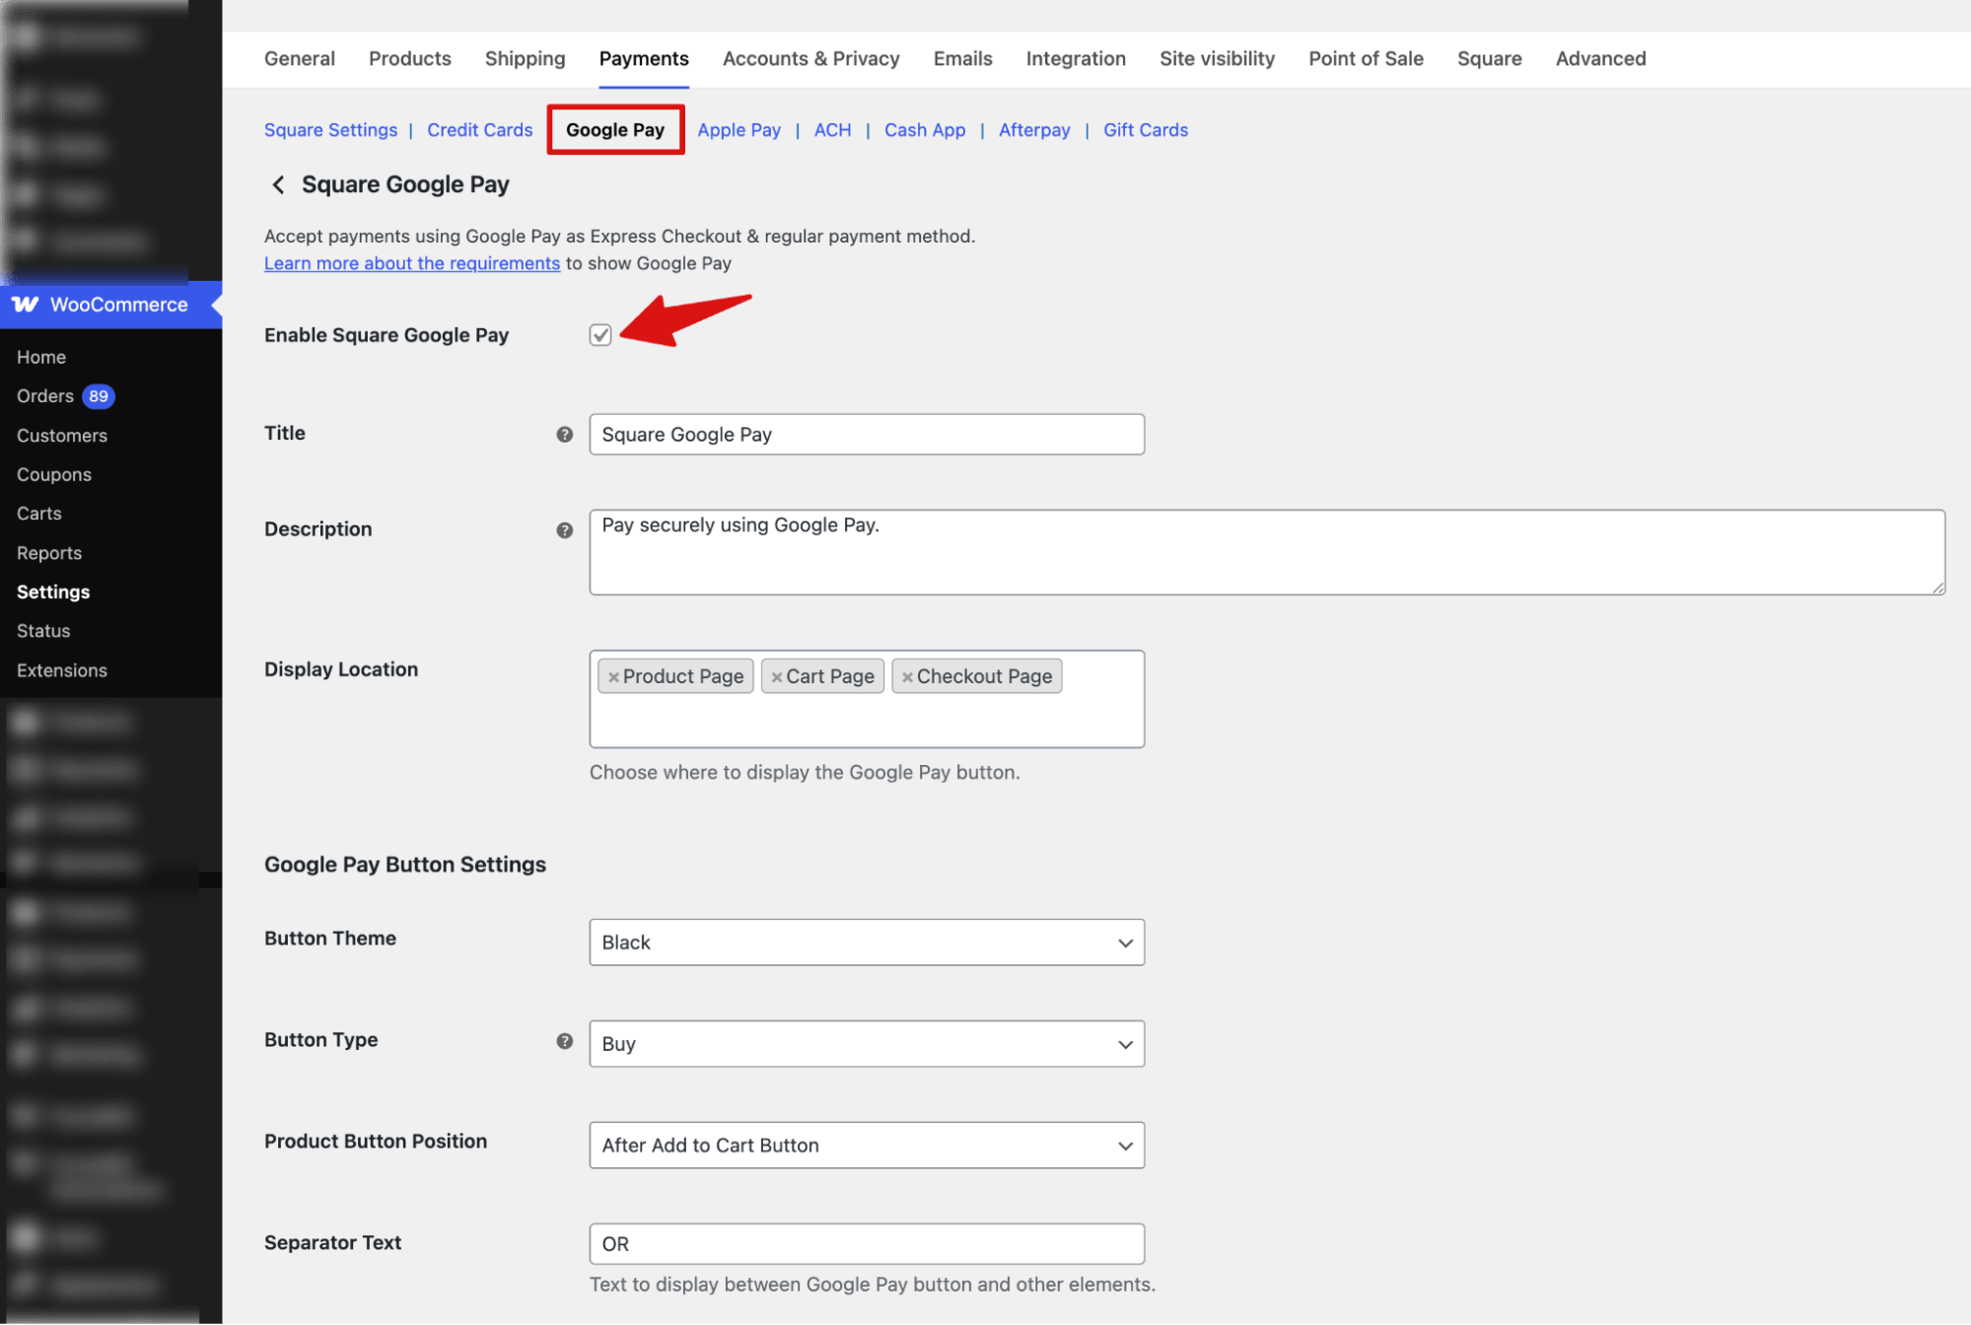Open the Shipping settings tab
This screenshot has width=1971, height=1325.
click(x=526, y=58)
